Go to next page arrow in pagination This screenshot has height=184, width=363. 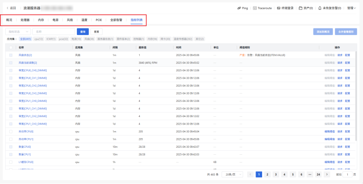[x=327, y=174]
